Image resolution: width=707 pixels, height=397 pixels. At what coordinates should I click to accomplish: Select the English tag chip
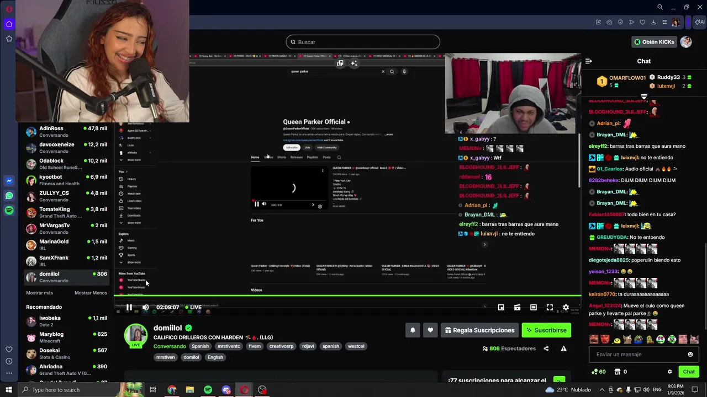(215, 357)
